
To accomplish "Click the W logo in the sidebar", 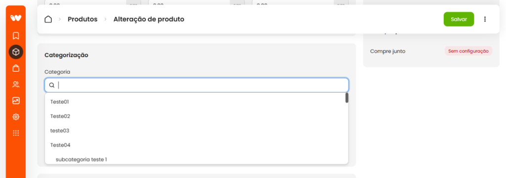I will click(x=16, y=18).
